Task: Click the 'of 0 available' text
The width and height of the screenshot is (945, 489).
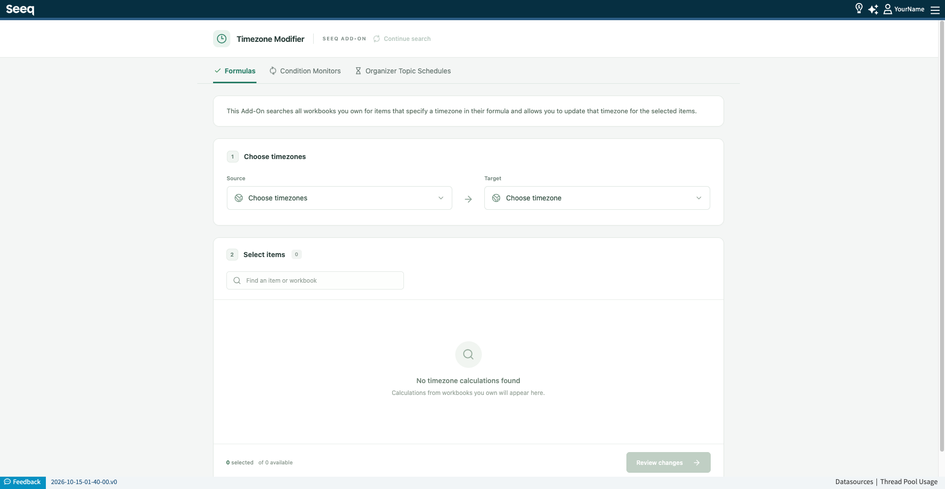Action: [276, 462]
